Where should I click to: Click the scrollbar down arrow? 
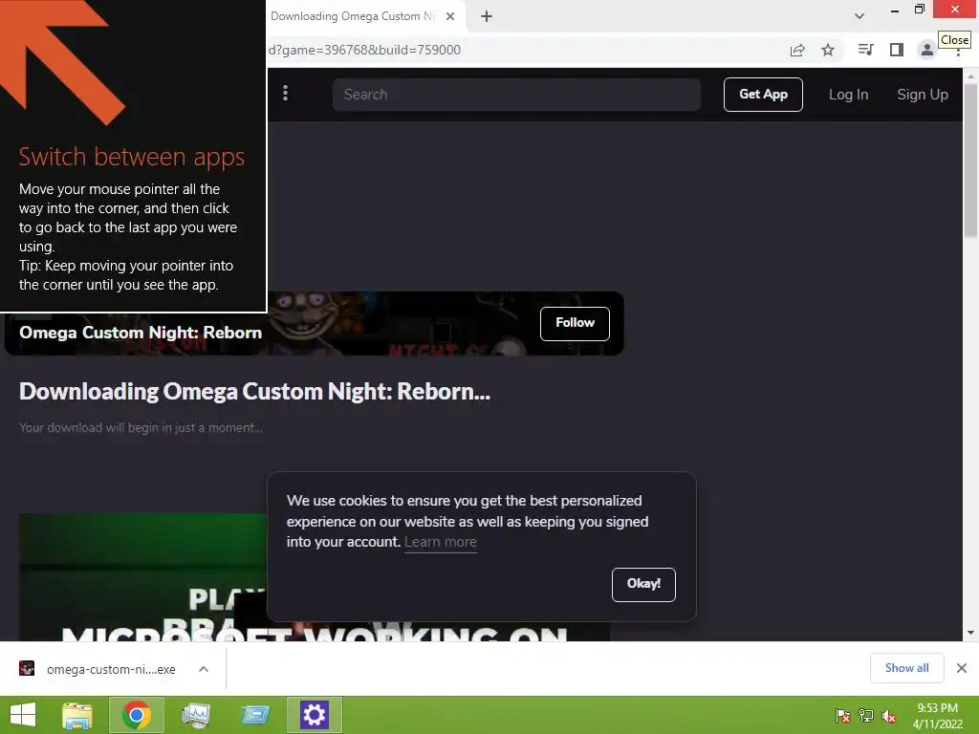[x=970, y=633]
